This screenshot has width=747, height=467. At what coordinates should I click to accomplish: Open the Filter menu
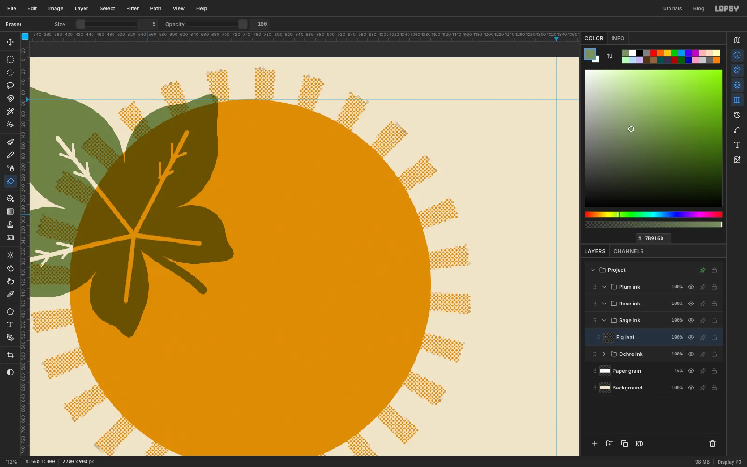pos(133,8)
